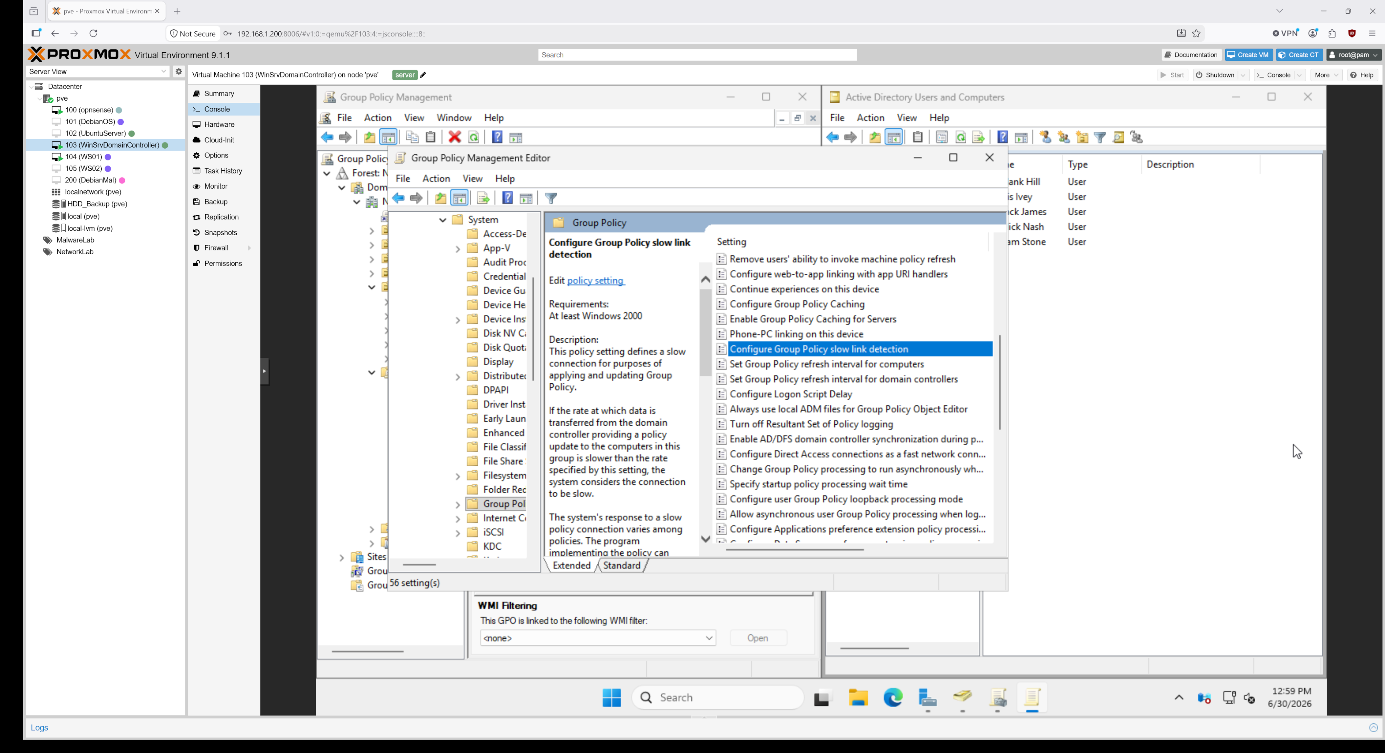Image resolution: width=1385 pixels, height=753 pixels.
Task: Click the Help icon in Group Policy Management Editor toolbar
Action: click(x=507, y=198)
